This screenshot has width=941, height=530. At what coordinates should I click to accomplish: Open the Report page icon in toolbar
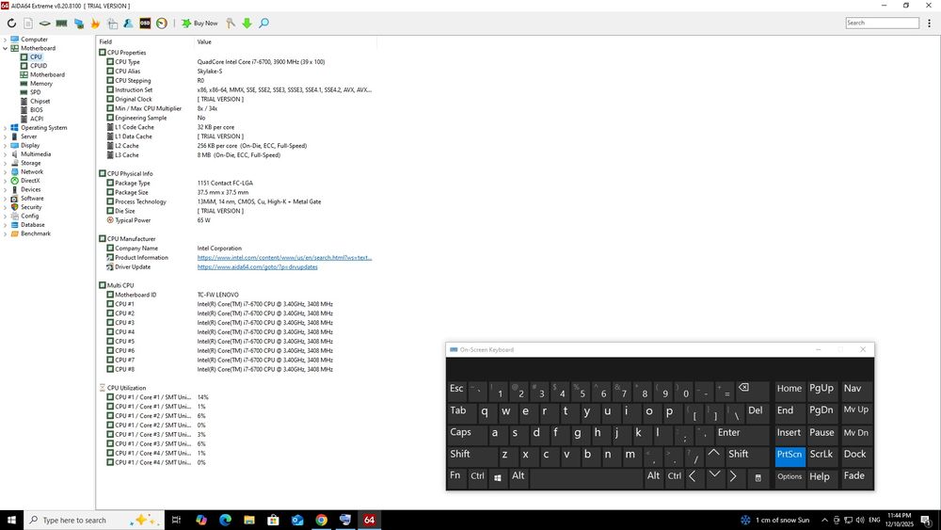click(x=28, y=24)
